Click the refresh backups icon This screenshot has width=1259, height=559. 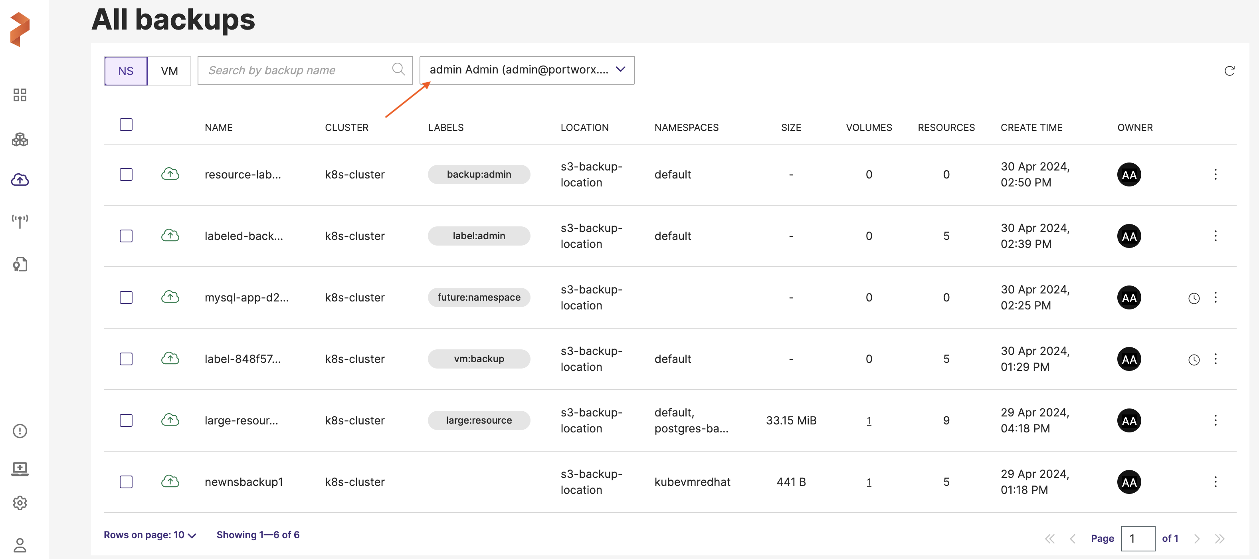pyautogui.click(x=1229, y=71)
